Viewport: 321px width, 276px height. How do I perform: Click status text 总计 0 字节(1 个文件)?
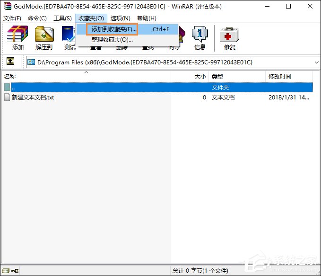[200, 271]
